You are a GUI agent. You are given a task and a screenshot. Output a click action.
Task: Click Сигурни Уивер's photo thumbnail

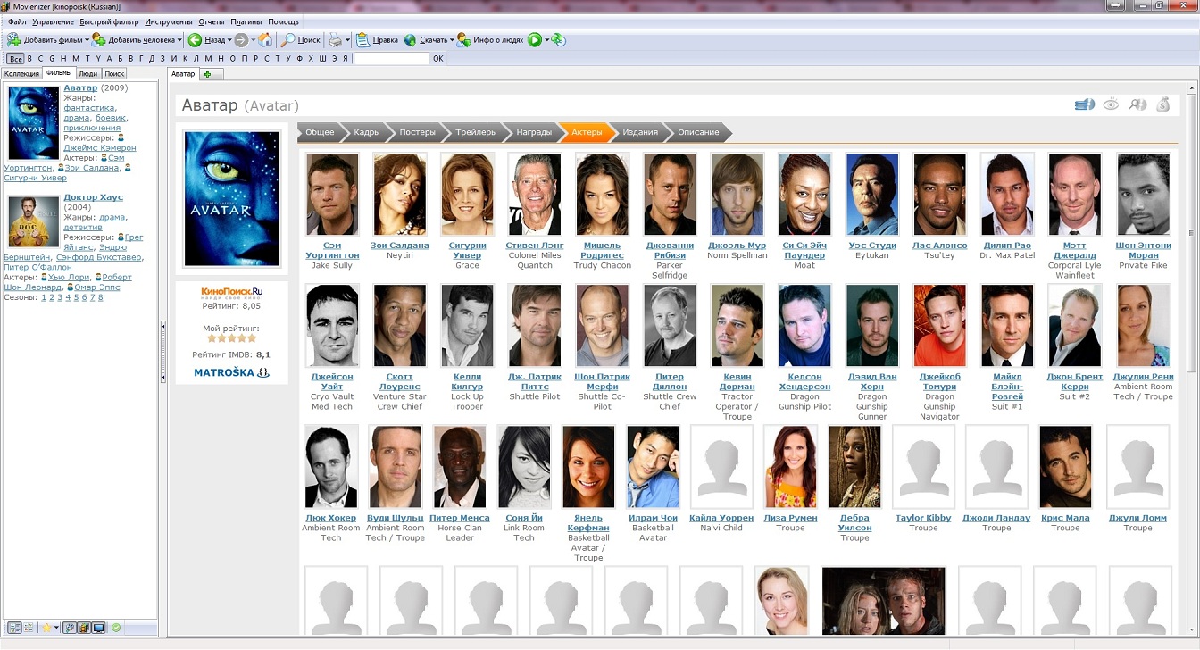point(468,195)
